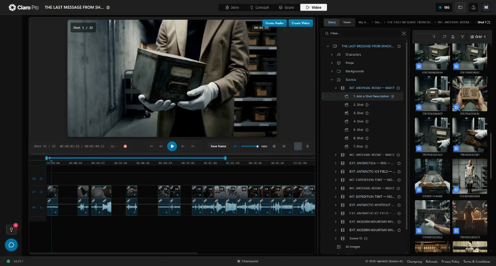Open the Privacy Policy link
The image size is (496, 266).
click(x=450, y=261)
